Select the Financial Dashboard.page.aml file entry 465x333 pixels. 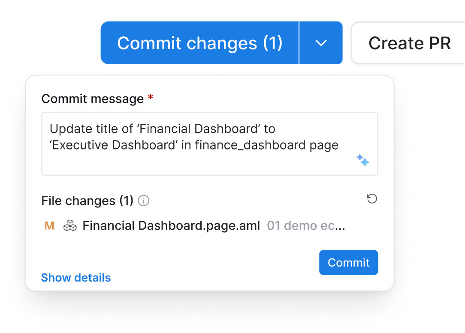tap(171, 226)
